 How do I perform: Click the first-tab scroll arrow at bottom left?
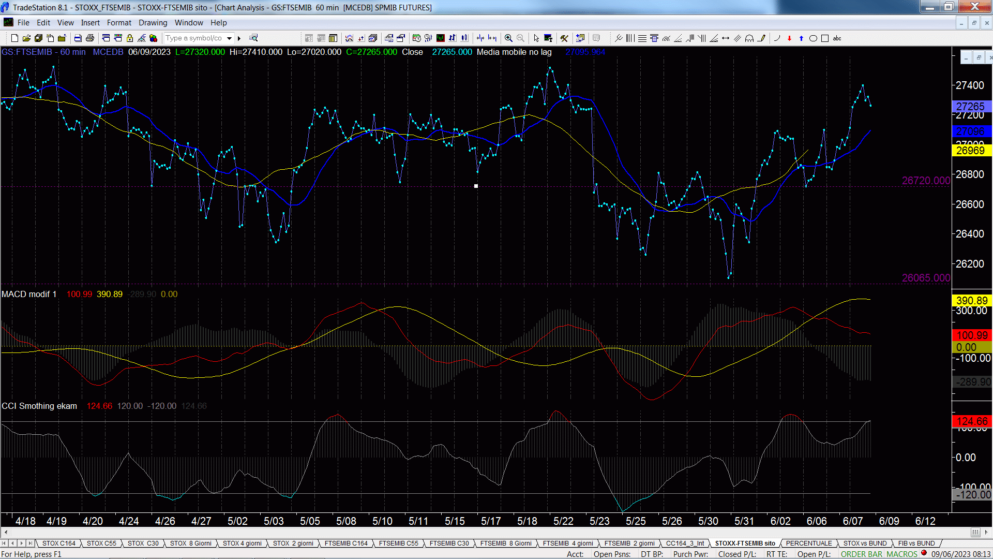coord(4,543)
